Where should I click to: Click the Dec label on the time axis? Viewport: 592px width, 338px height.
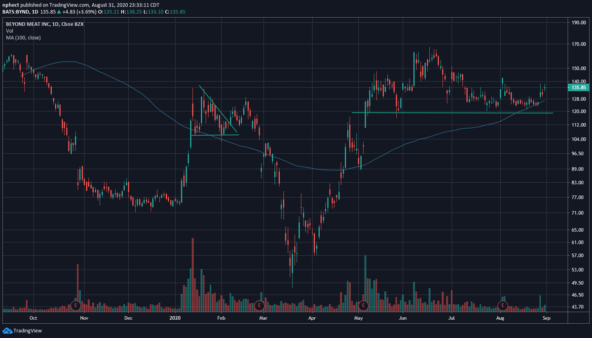(x=129, y=318)
